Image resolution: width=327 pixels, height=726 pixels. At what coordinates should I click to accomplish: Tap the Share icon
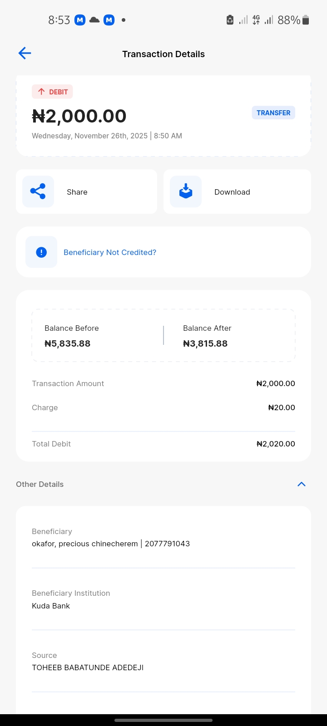click(38, 191)
